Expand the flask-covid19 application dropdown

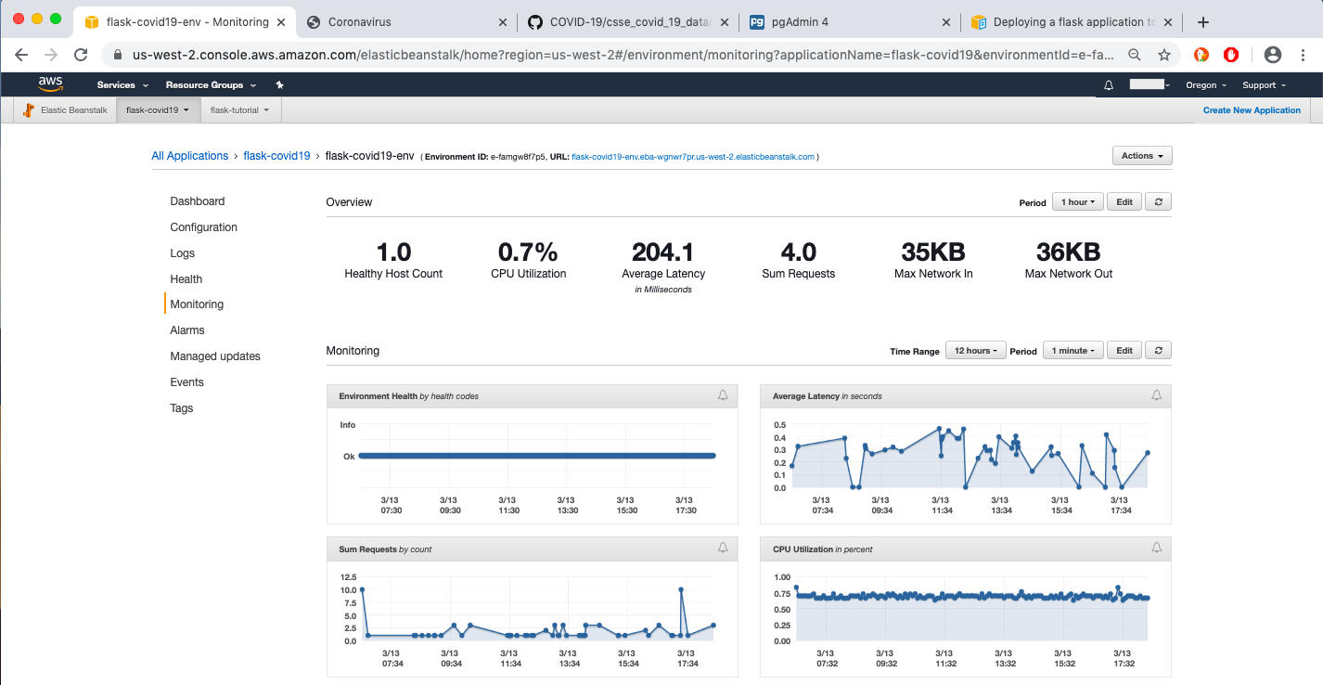[x=158, y=110]
